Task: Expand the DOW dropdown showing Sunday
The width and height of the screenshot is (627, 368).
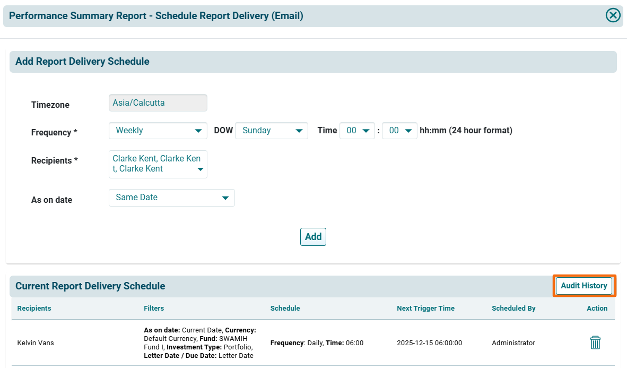Action: coord(271,131)
